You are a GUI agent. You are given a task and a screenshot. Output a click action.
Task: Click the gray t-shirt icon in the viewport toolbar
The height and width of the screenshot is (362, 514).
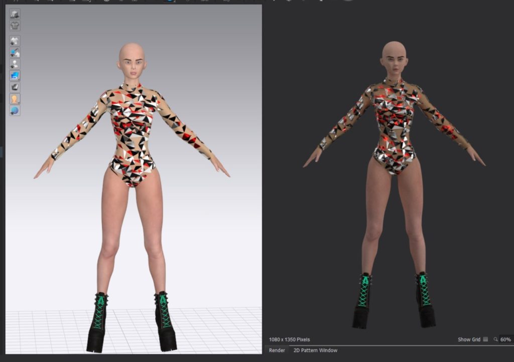(15, 25)
